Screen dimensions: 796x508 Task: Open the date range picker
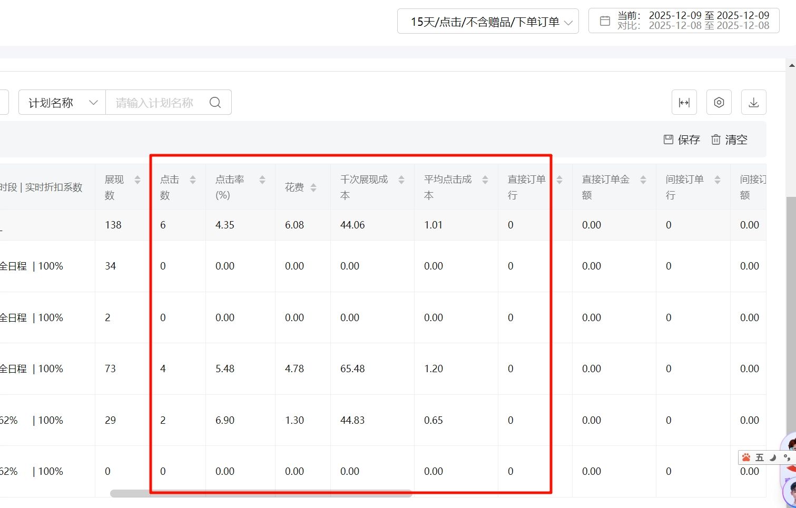click(x=693, y=21)
